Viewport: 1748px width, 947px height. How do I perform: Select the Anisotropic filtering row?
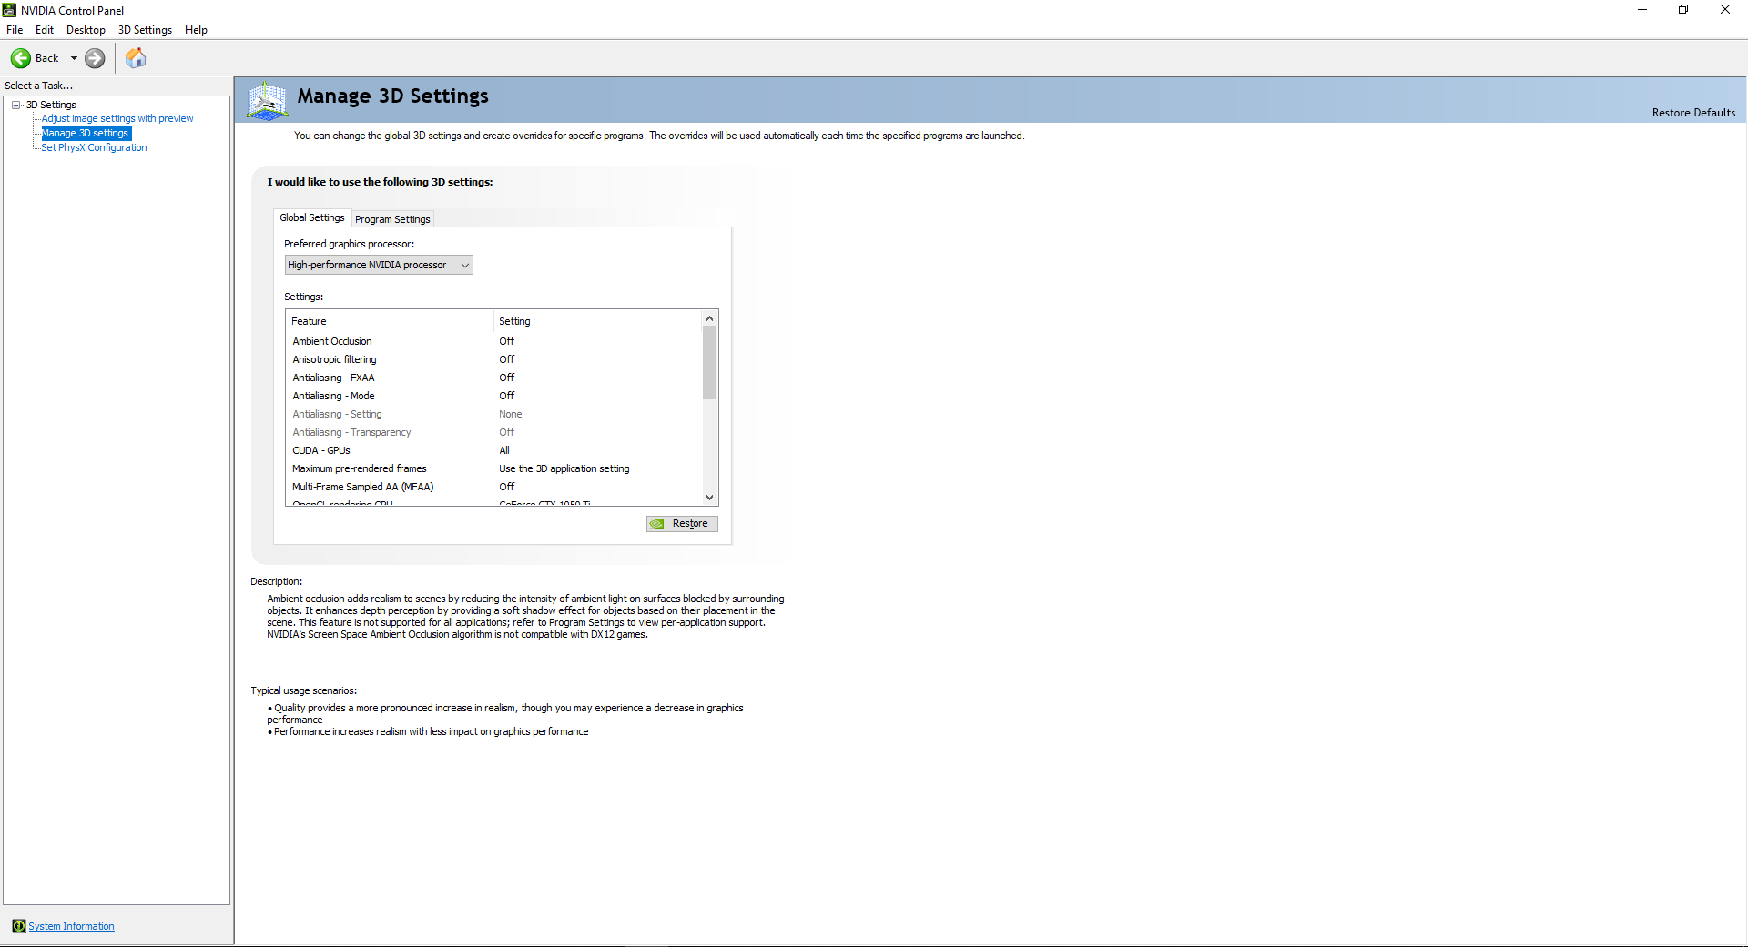tap(494, 359)
